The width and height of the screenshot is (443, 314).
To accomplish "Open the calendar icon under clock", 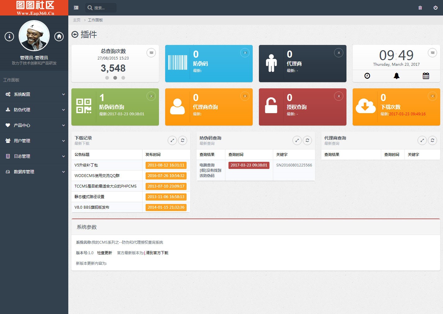I will 426,76.
